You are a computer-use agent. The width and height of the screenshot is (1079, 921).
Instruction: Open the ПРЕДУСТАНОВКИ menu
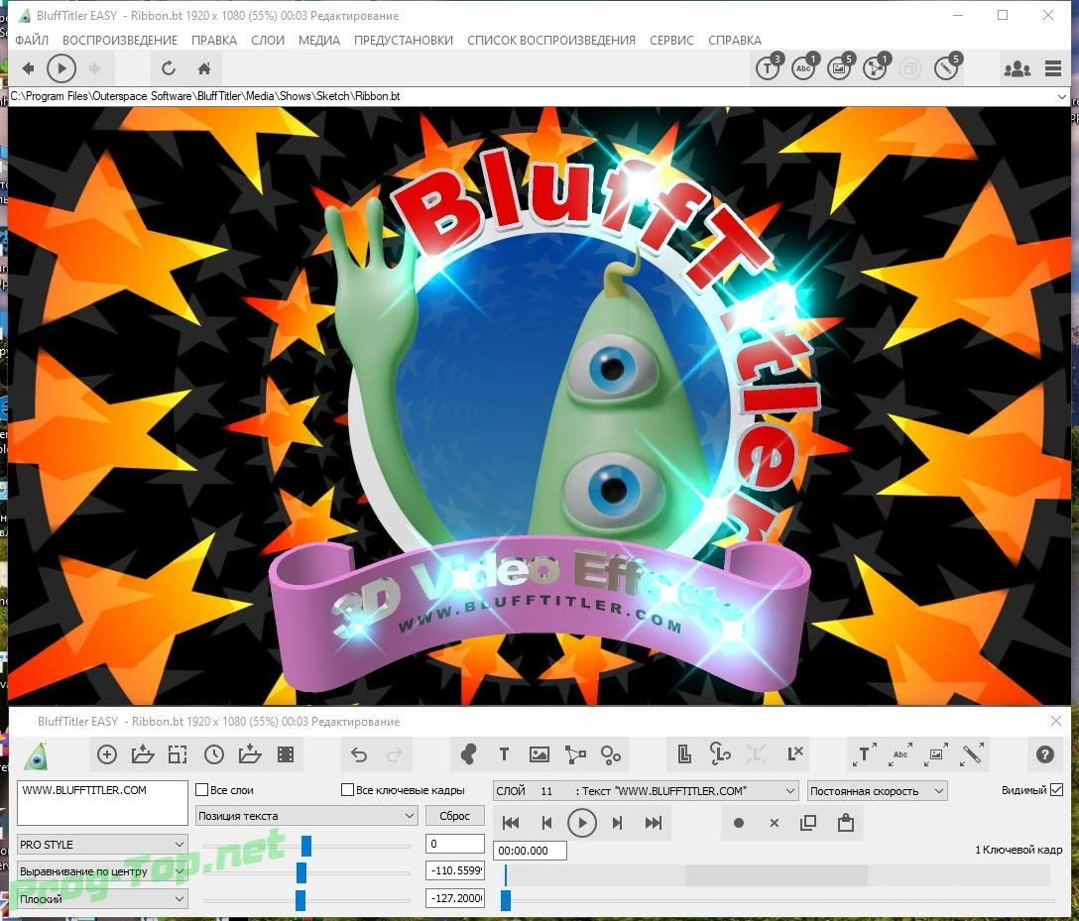[x=404, y=40]
